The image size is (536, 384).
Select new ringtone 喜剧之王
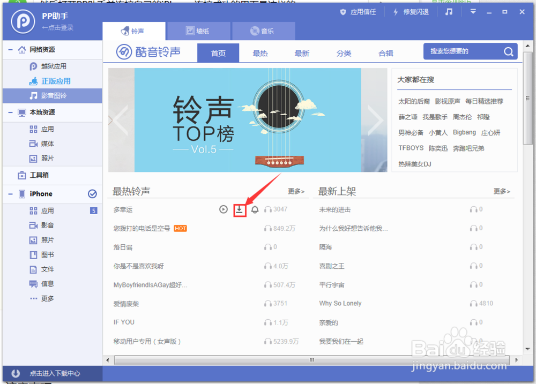332,266
